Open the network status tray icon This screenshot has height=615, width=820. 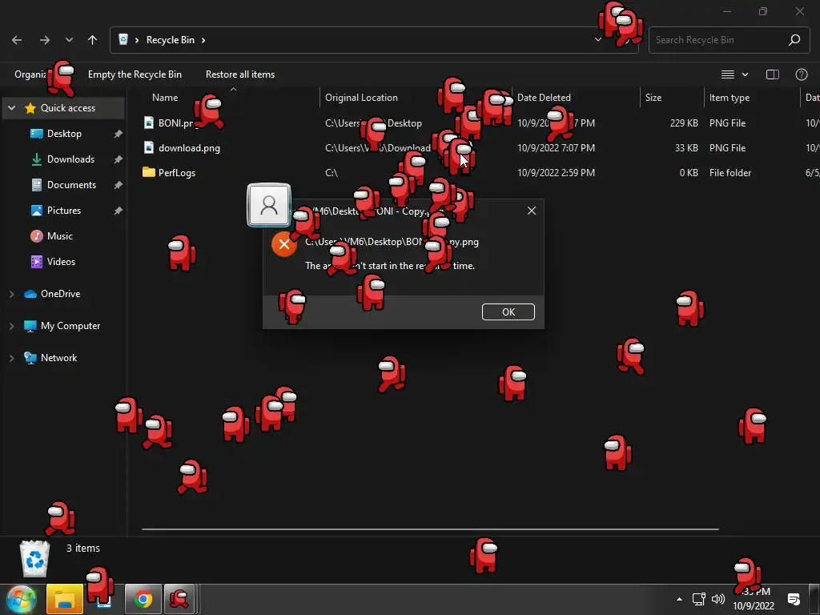point(698,599)
